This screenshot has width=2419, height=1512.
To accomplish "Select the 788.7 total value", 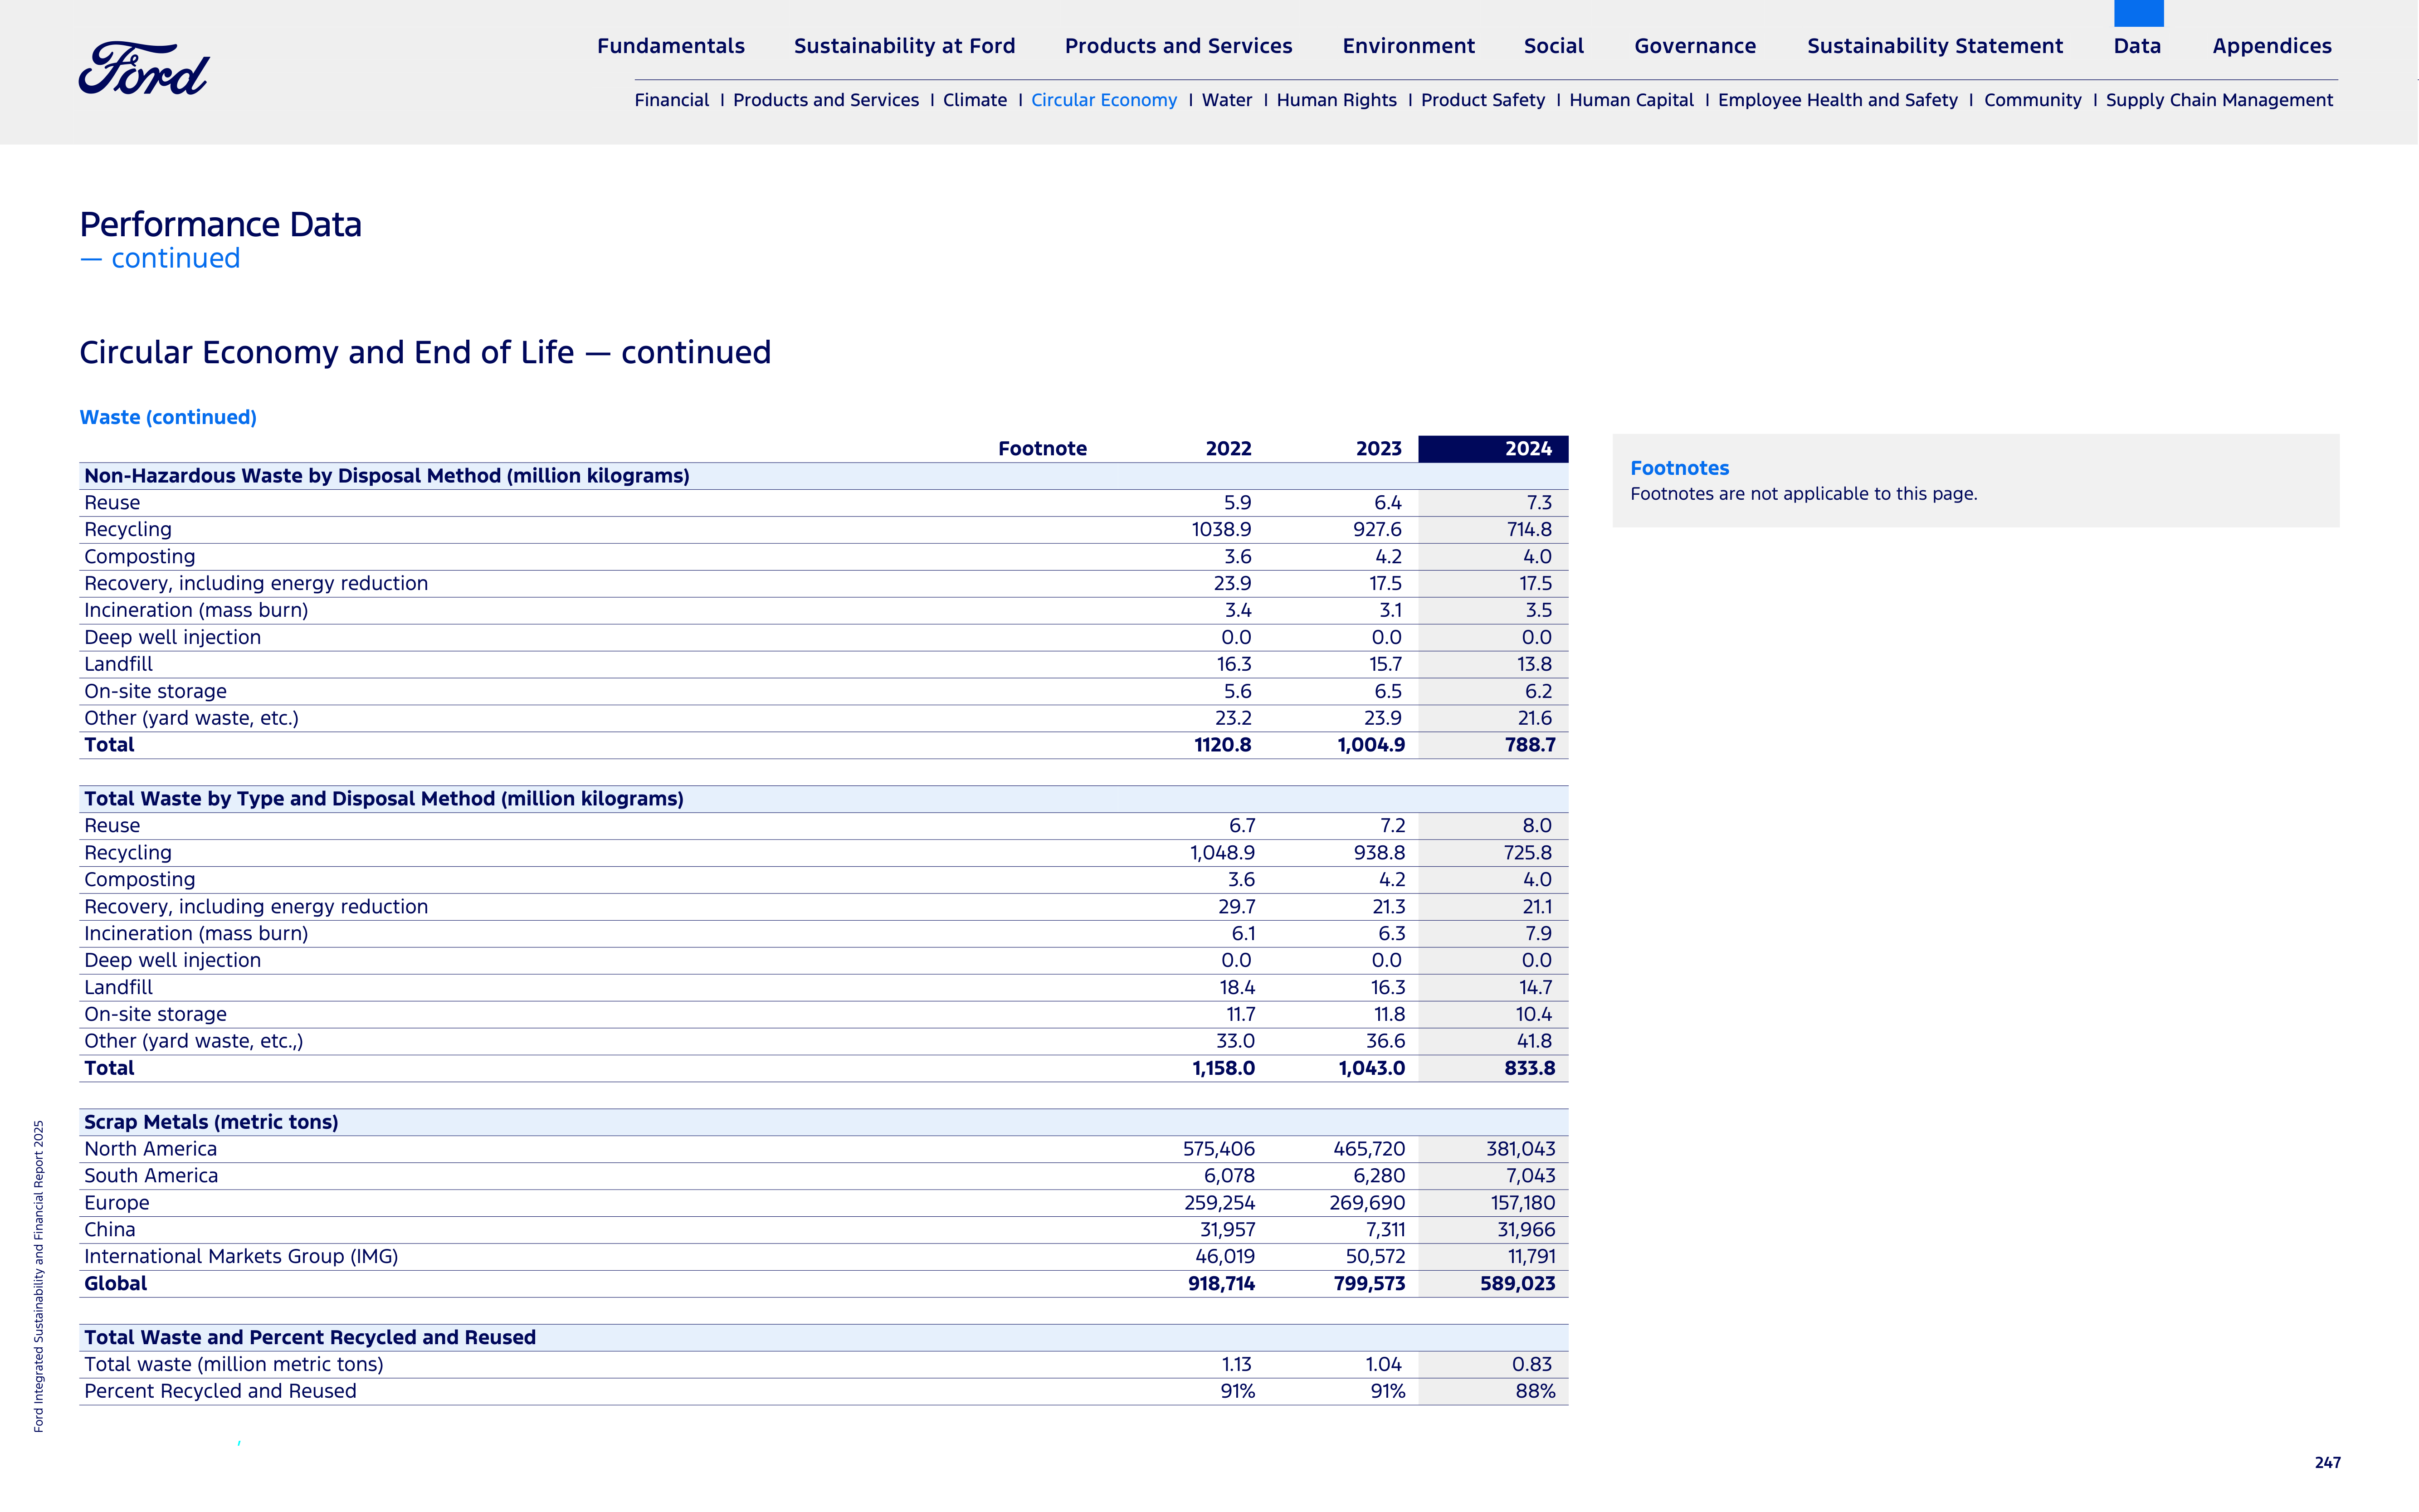I will (x=1530, y=745).
